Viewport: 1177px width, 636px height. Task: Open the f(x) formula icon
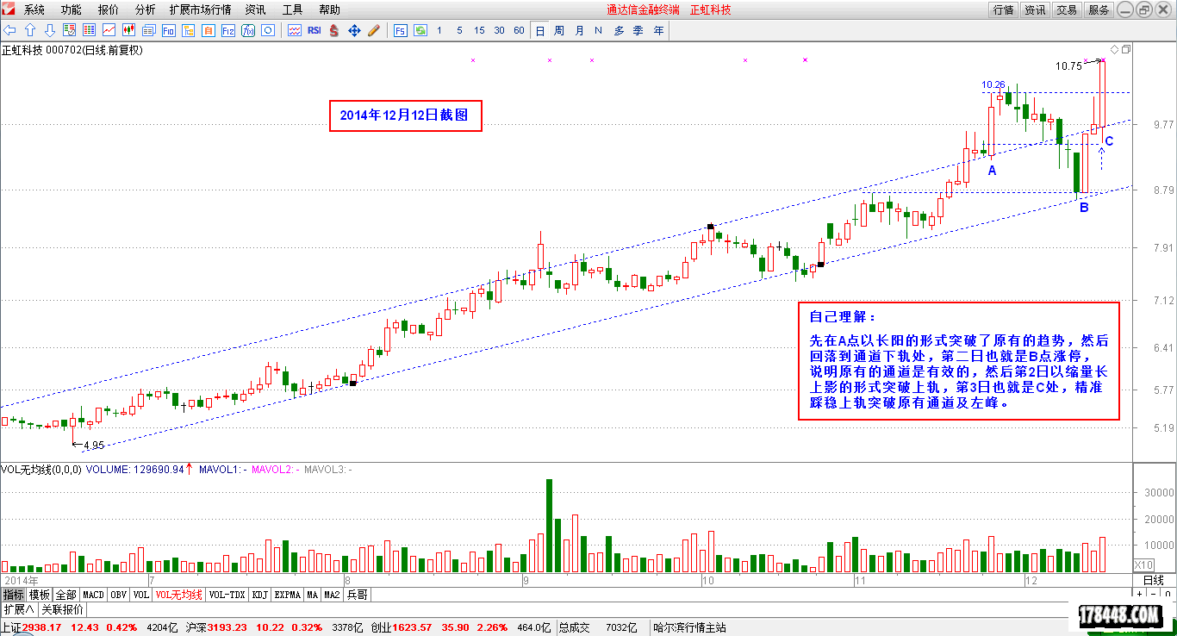(247, 30)
